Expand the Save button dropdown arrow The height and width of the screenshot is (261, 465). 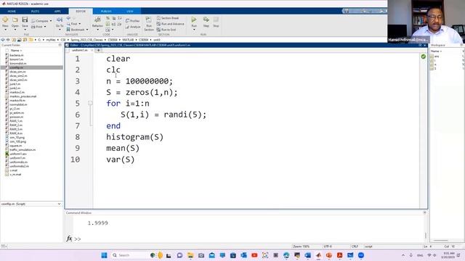click(x=25, y=30)
